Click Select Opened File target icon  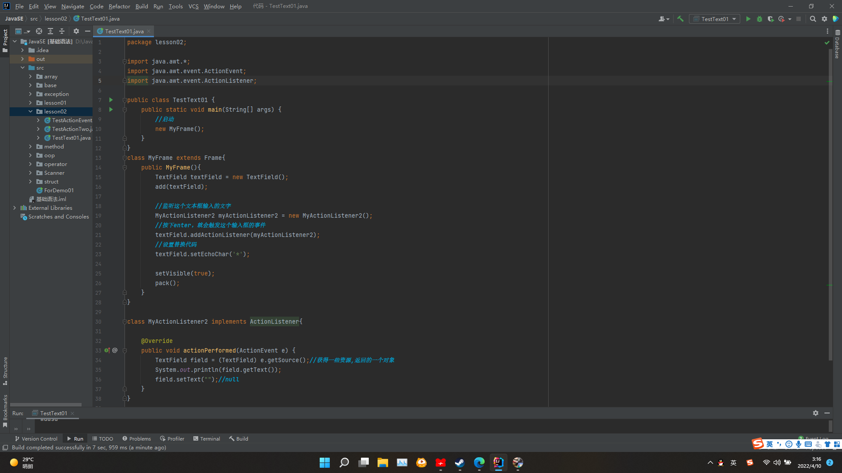(39, 31)
